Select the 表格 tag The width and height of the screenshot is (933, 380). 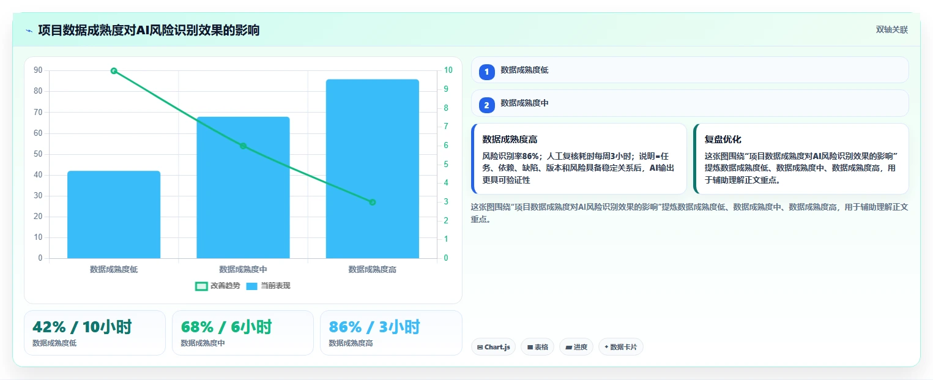coord(537,347)
